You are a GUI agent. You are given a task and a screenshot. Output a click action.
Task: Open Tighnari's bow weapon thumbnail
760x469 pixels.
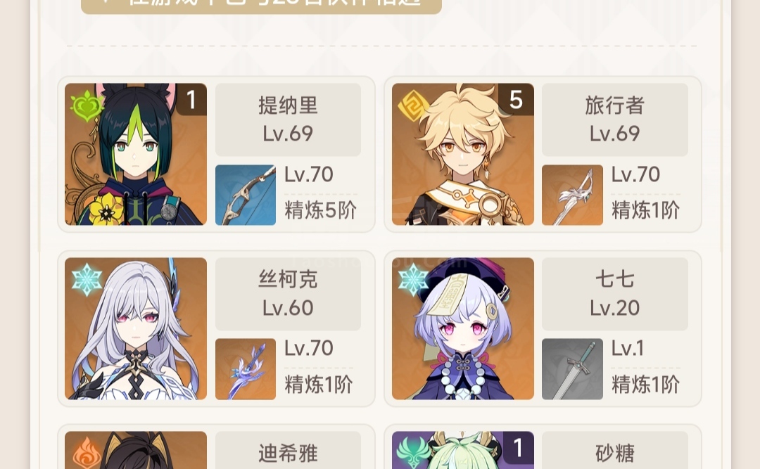[246, 195]
